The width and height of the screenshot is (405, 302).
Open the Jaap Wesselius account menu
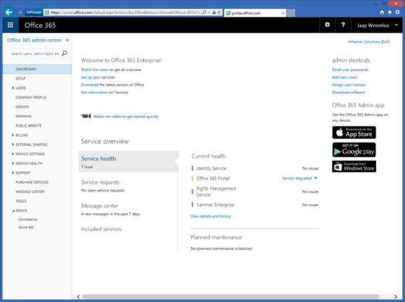(377, 25)
